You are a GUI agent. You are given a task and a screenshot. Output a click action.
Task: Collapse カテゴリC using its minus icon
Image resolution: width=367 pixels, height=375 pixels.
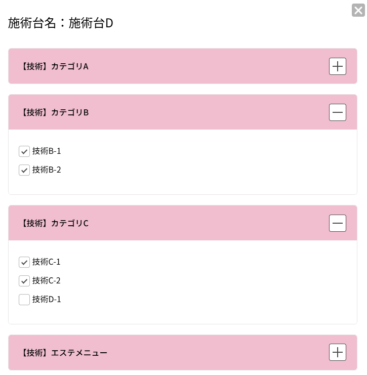[x=338, y=223]
